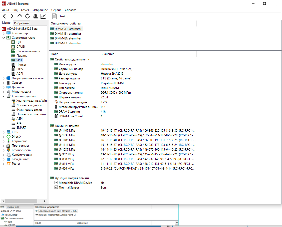Open SMART under storage
The image size is (282, 227).
(x=21, y=128)
